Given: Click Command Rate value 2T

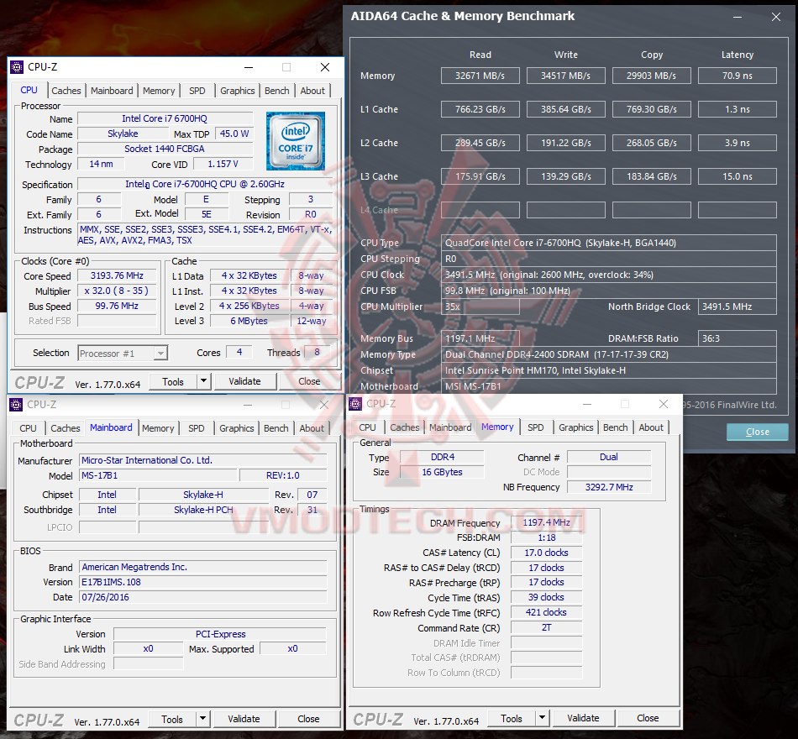Looking at the screenshot, I should (x=546, y=628).
